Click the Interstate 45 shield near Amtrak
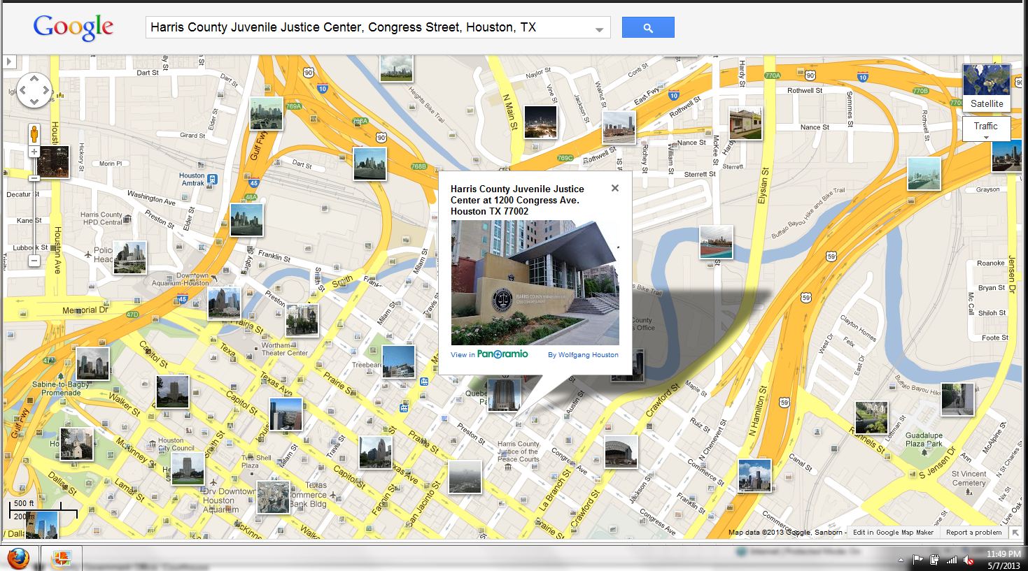1028x571 pixels. (x=254, y=183)
